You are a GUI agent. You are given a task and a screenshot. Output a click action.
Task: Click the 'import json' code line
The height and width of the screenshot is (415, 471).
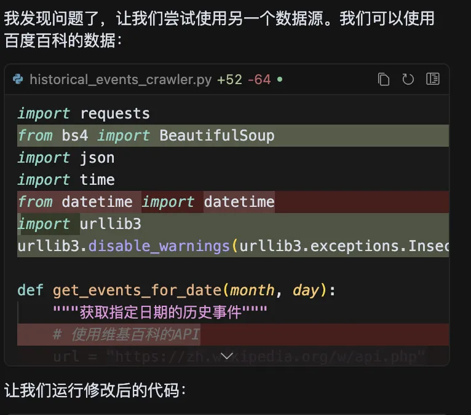click(66, 158)
